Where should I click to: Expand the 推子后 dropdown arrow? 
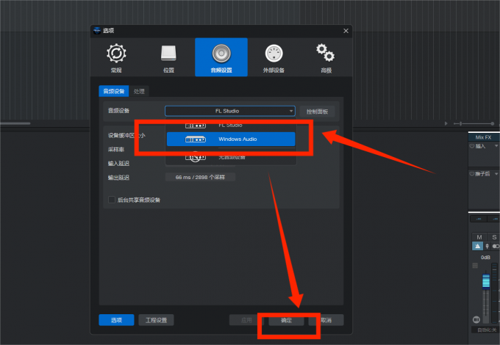click(x=496, y=174)
